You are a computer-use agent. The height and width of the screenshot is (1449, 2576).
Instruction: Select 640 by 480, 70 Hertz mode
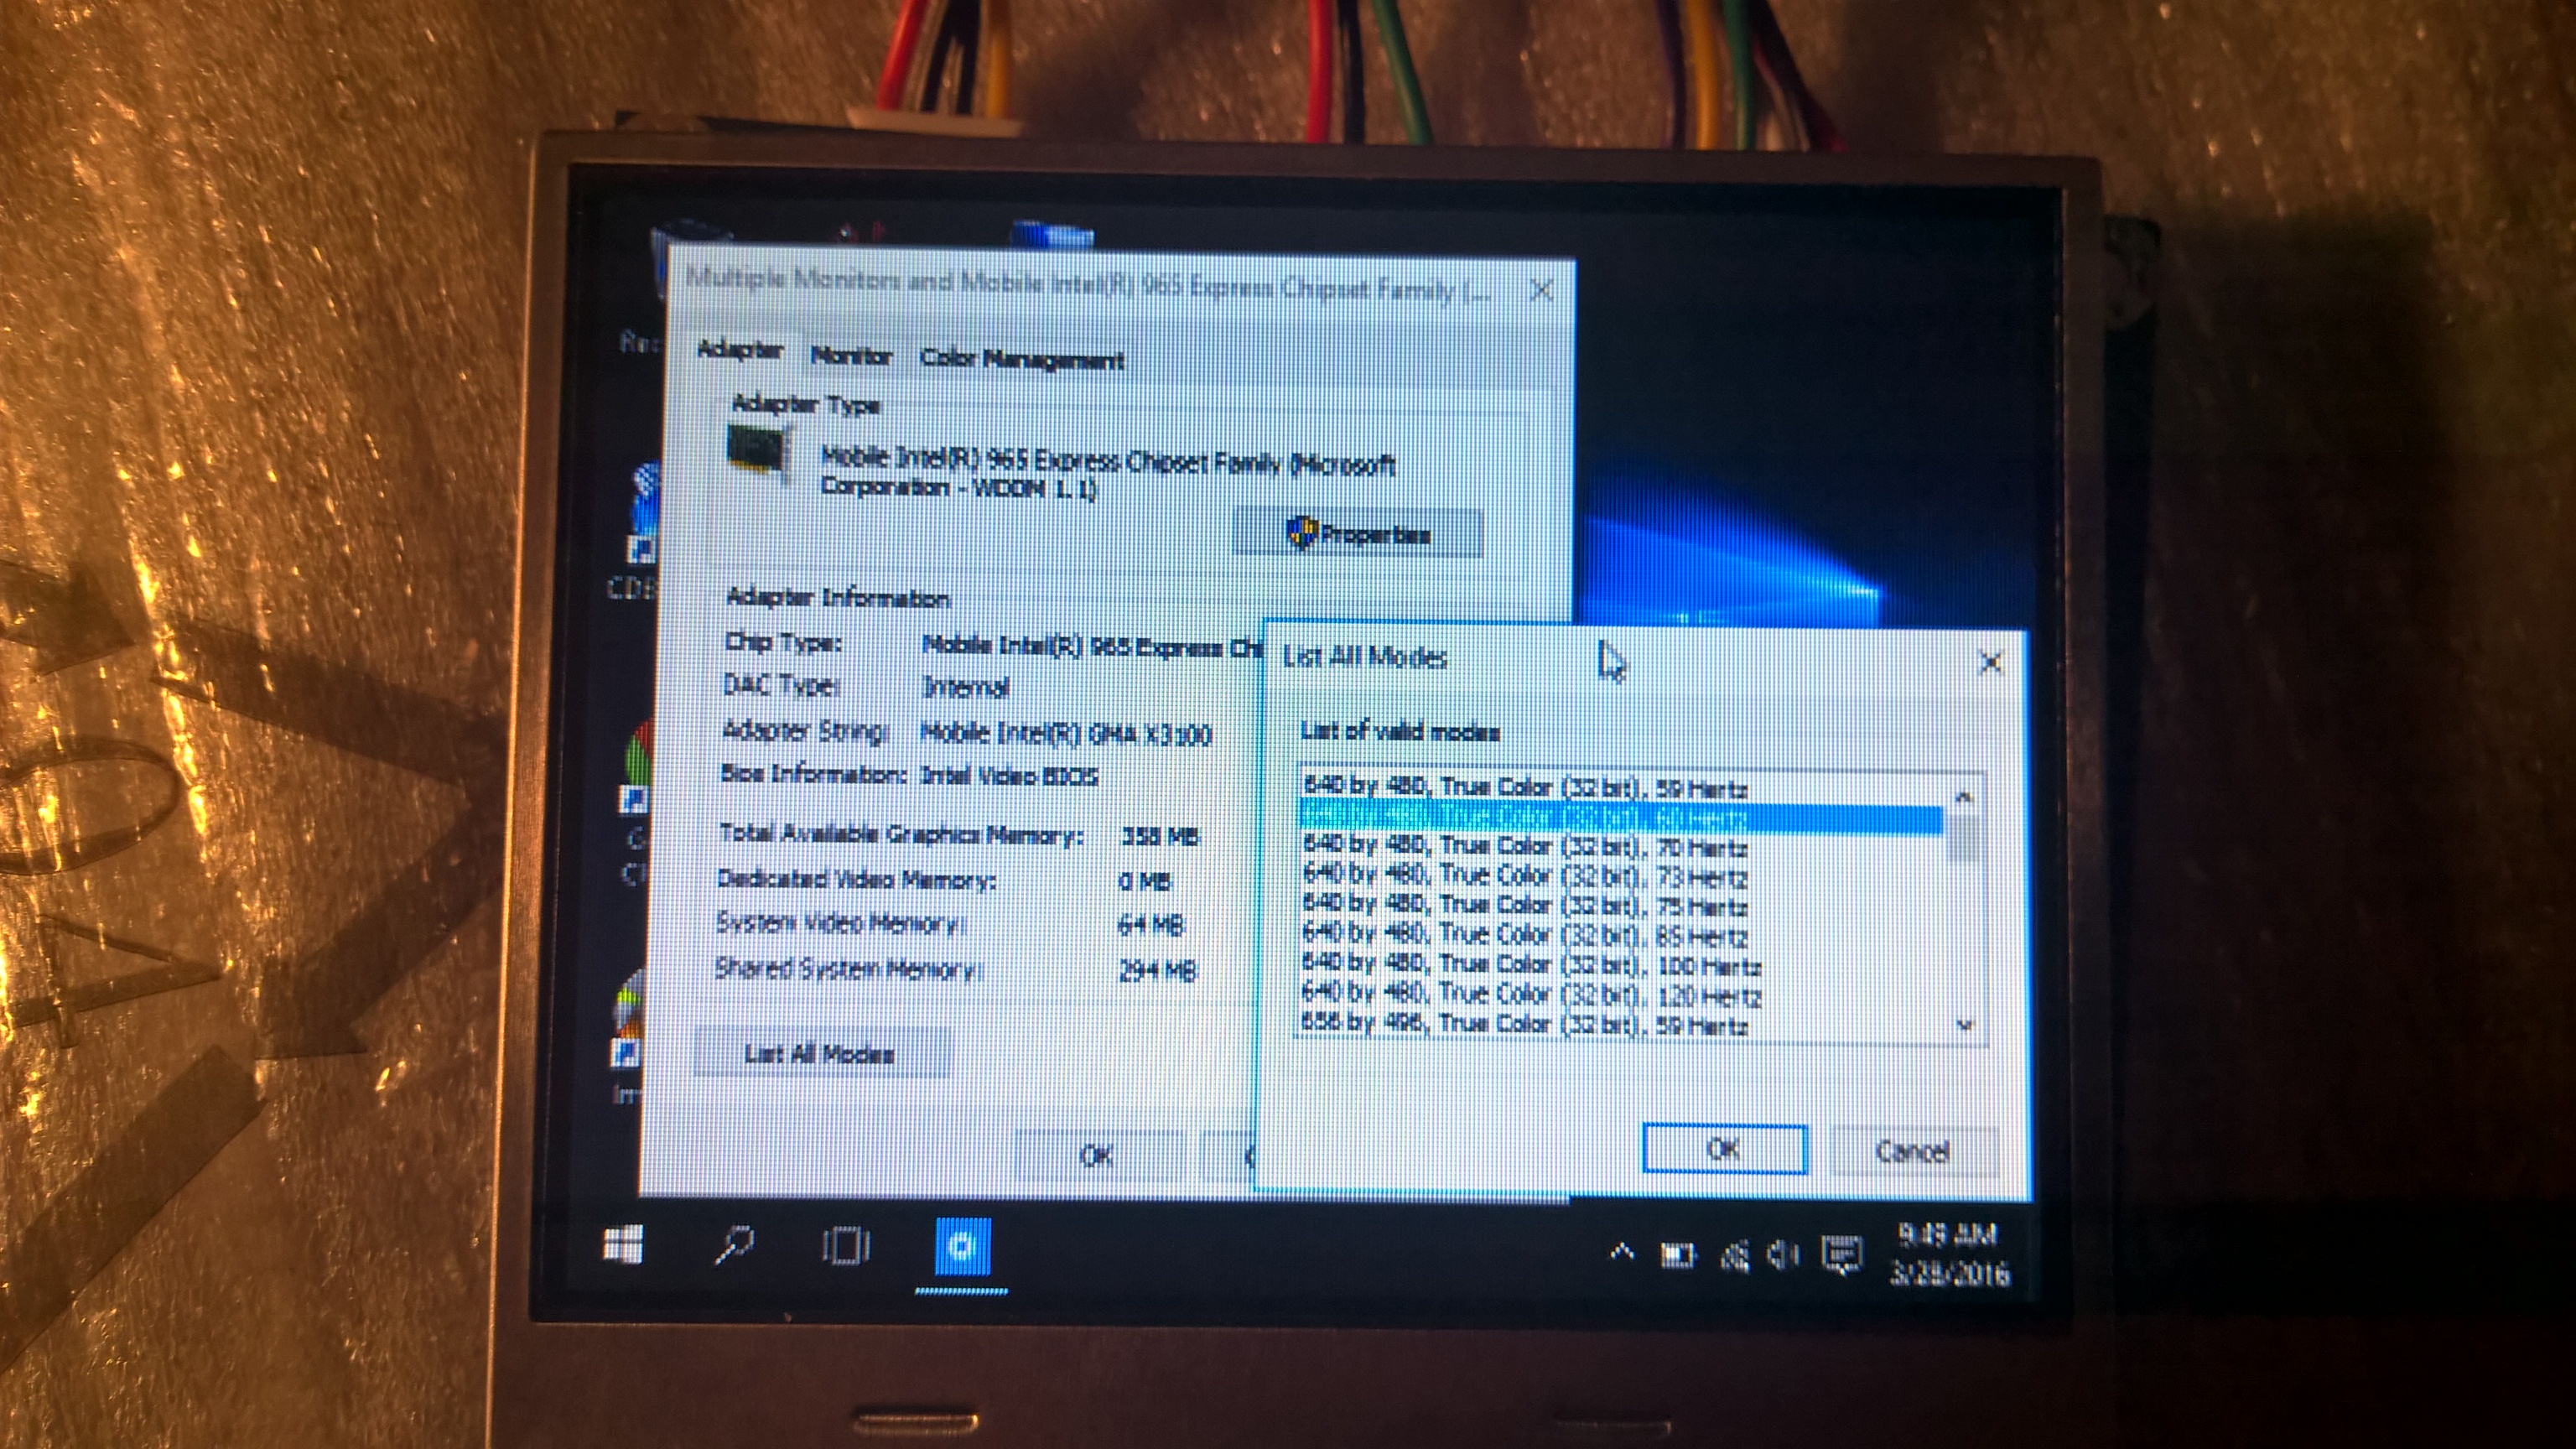1622,847
